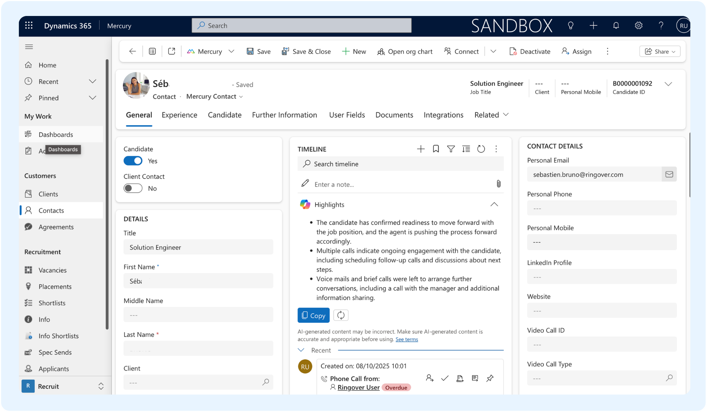Screen dimensions: 707x412
Task: Copy the Highlights summary
Action: [314, 315]
